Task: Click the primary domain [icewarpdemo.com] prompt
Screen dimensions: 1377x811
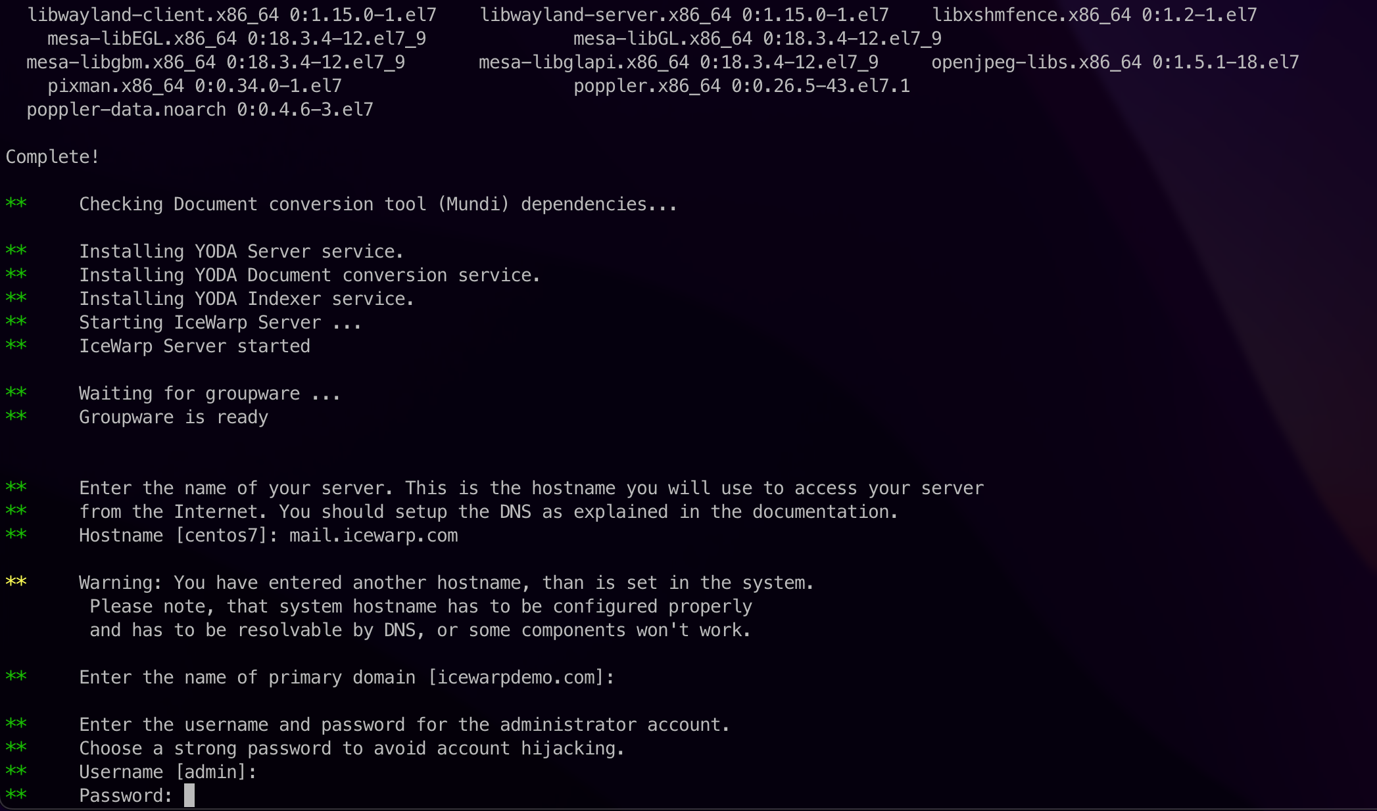Action: [x=347, y=677]
